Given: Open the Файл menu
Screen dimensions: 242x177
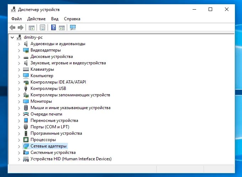Looking at the screenshot, I should coord(16,19).
